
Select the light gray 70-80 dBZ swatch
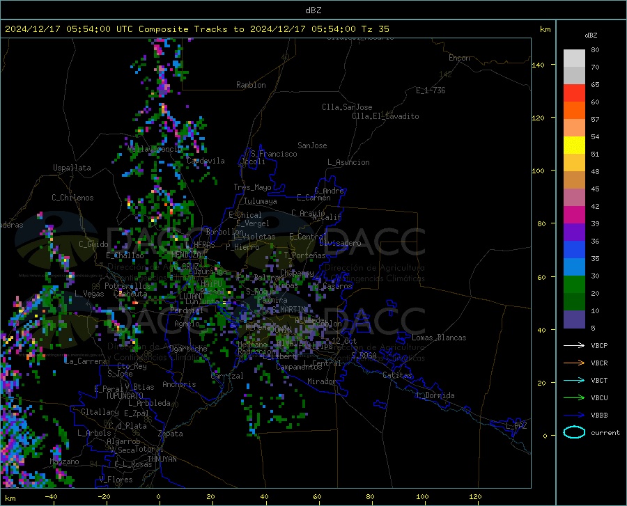[x=574, y=58]
